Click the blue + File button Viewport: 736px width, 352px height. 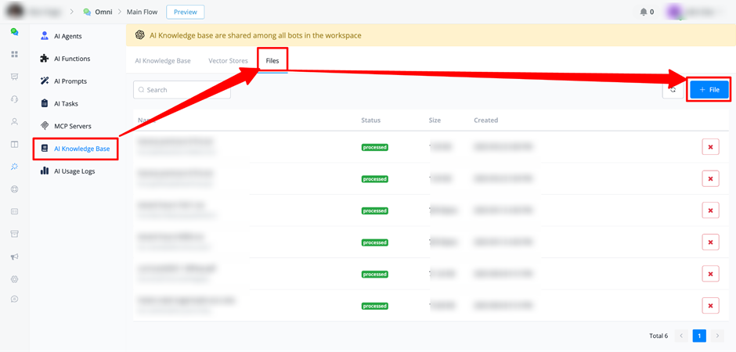[x=709, y=90]
